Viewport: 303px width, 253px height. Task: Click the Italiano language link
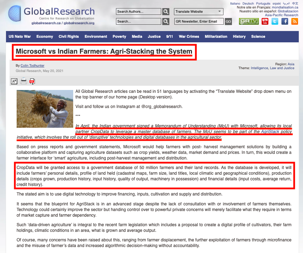point(235,4)
